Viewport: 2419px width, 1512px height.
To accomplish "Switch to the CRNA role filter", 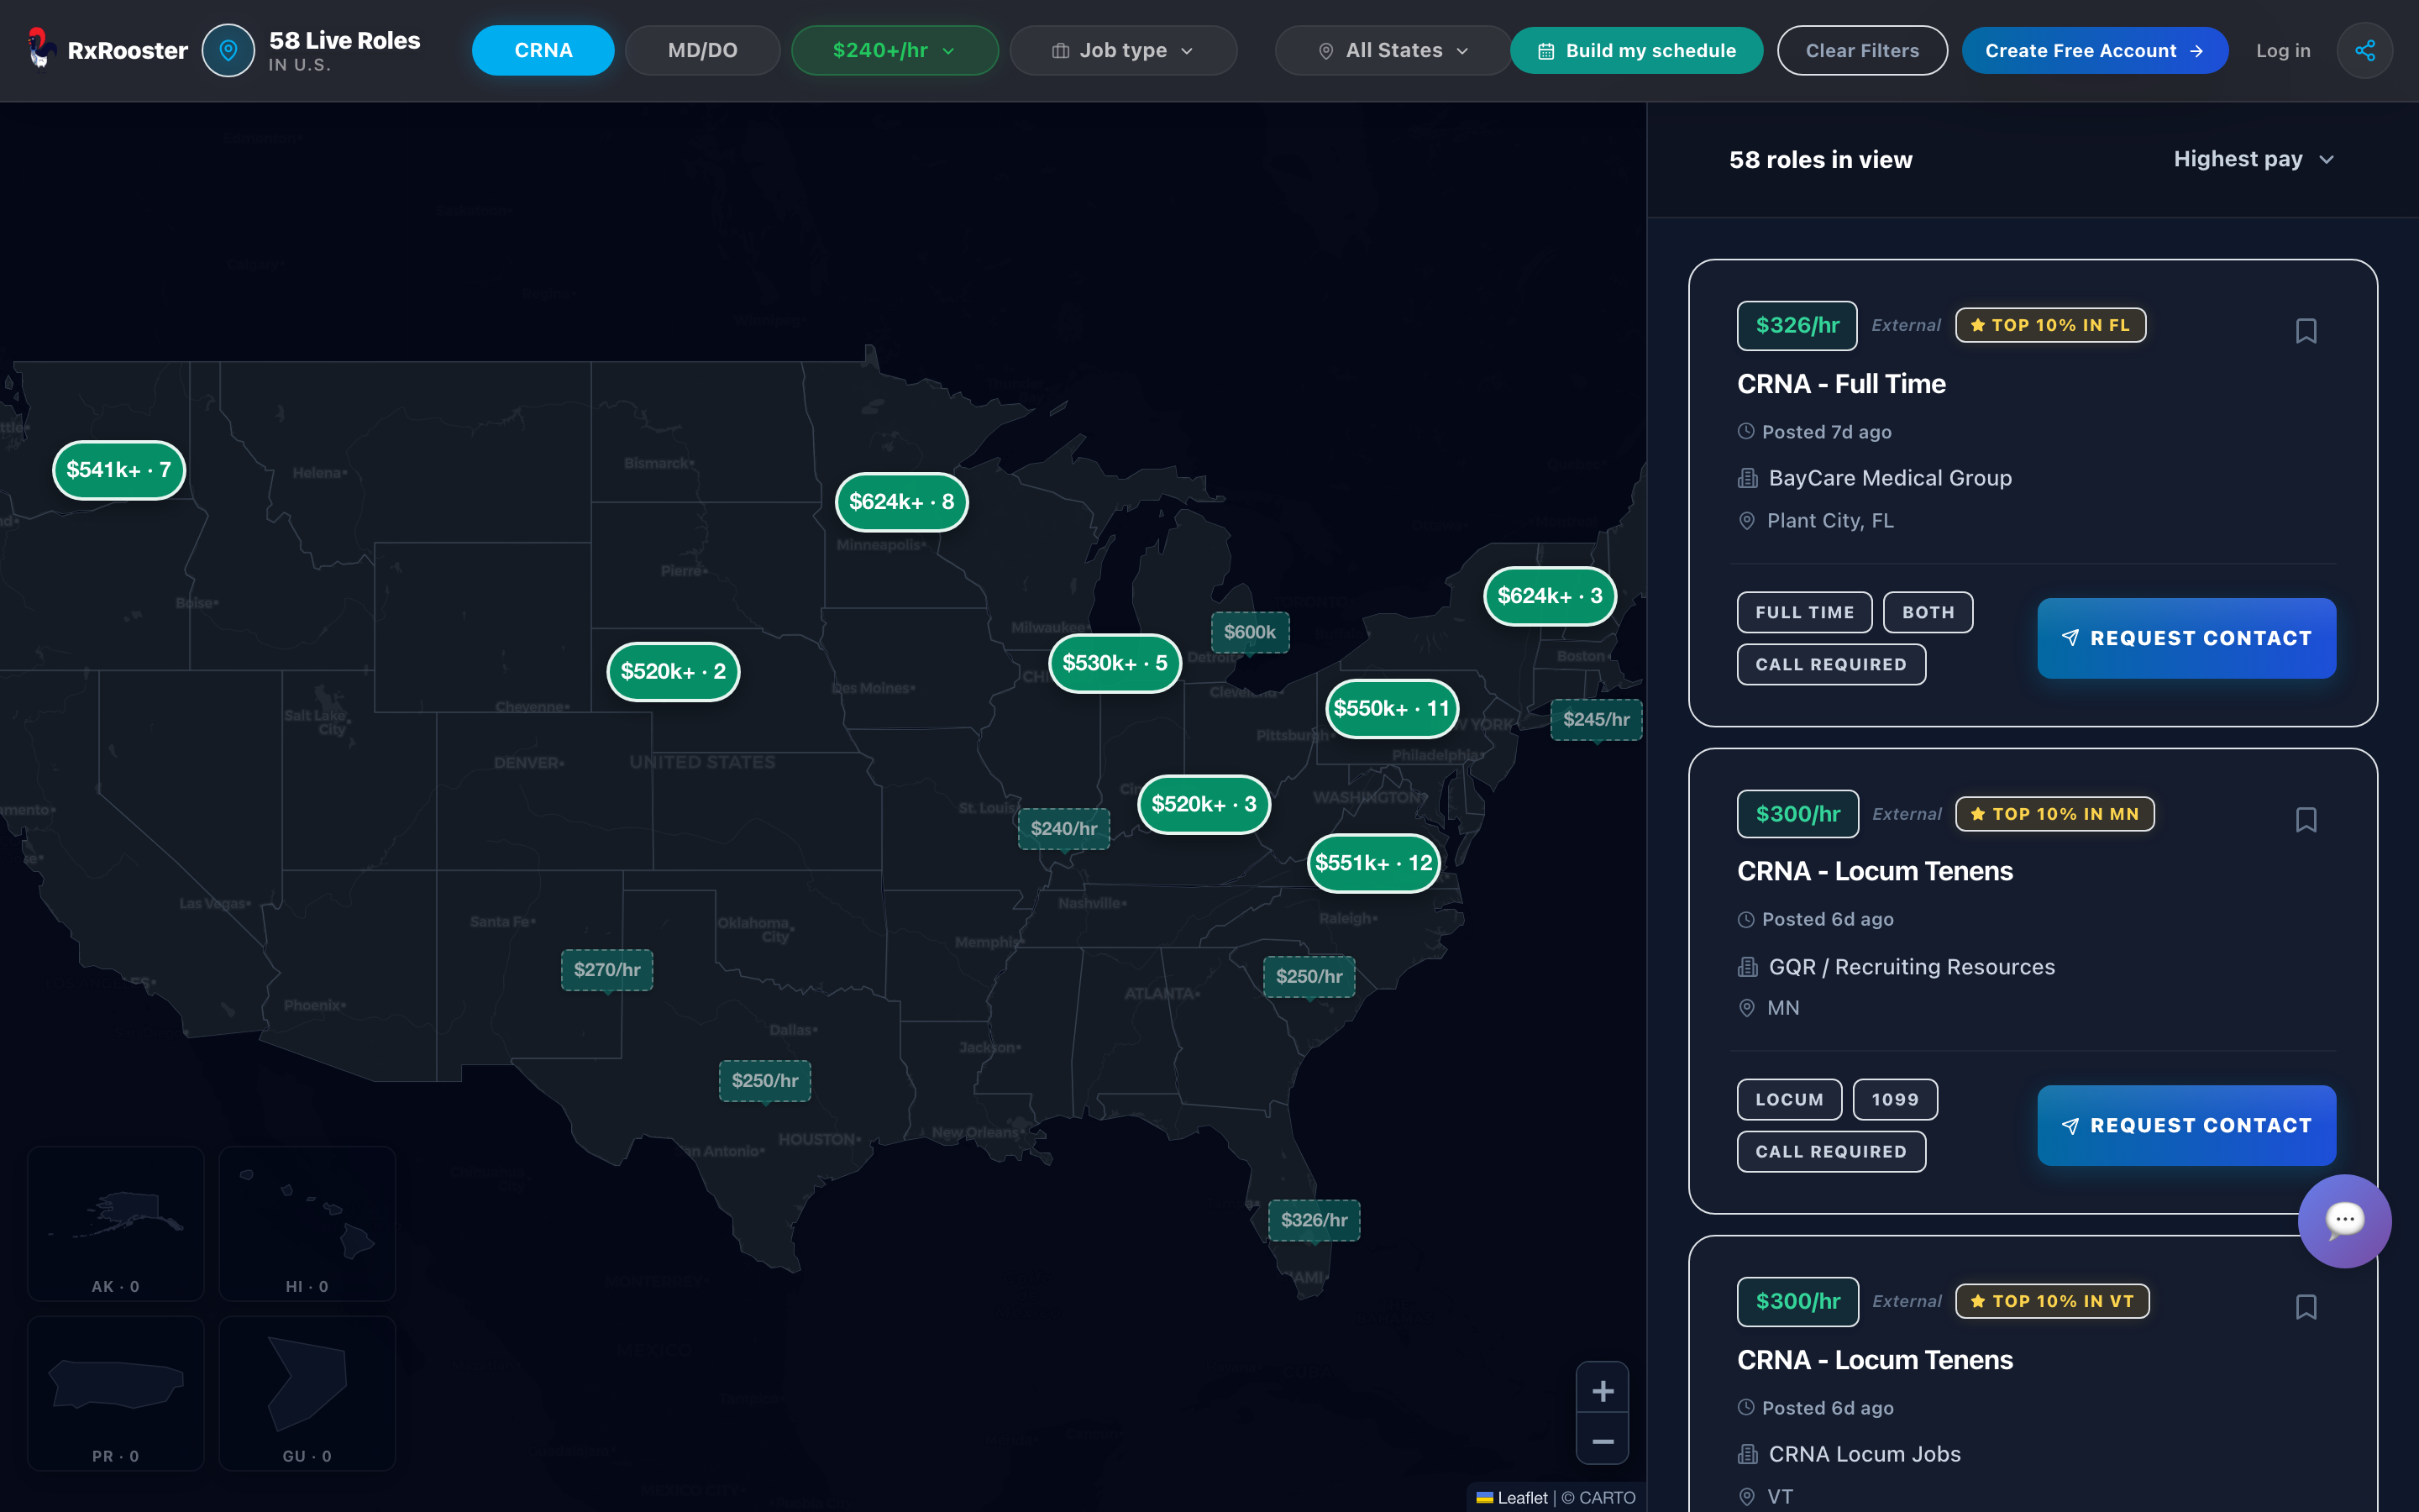I will click(x=543, y=50).
